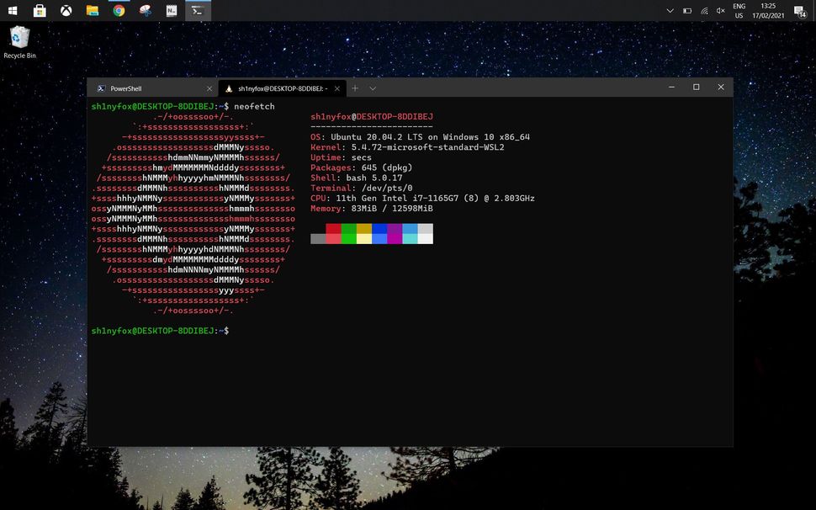Viewport: 816px width, 510px height.
Task: Click the network icon in the system tray
Action: click(x=707, y=11)
